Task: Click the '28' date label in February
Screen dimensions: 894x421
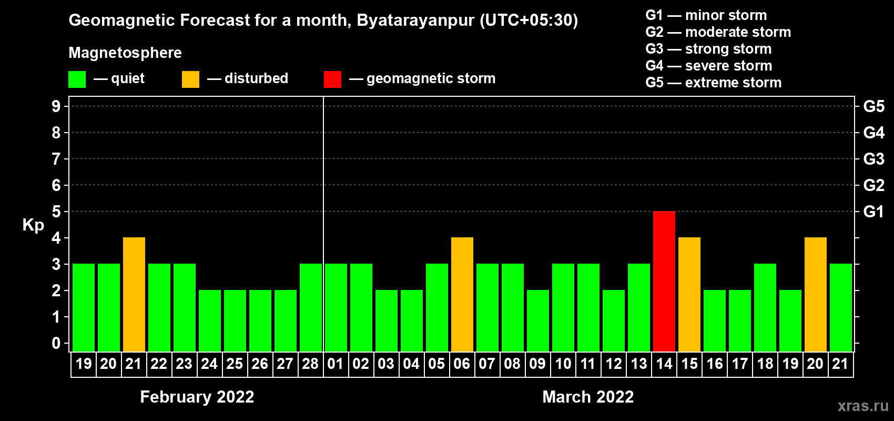Action: click(311, 364)
